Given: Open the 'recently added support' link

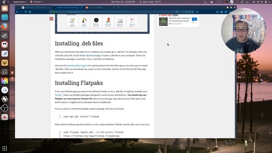Looking at the screenshot, I should coord(77,65).
